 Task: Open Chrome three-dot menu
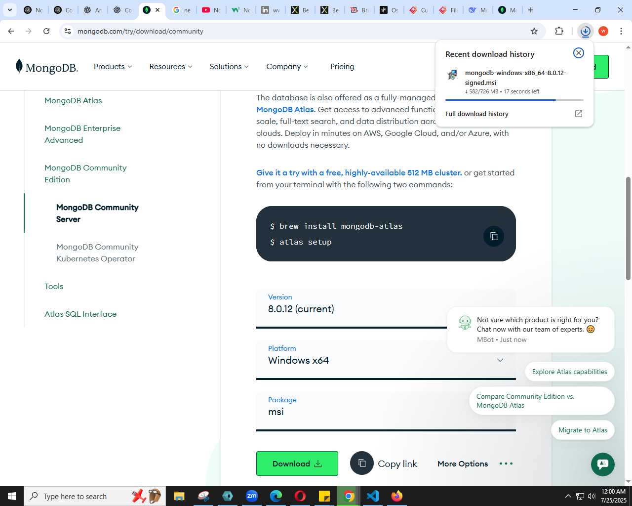coord(621,31)
